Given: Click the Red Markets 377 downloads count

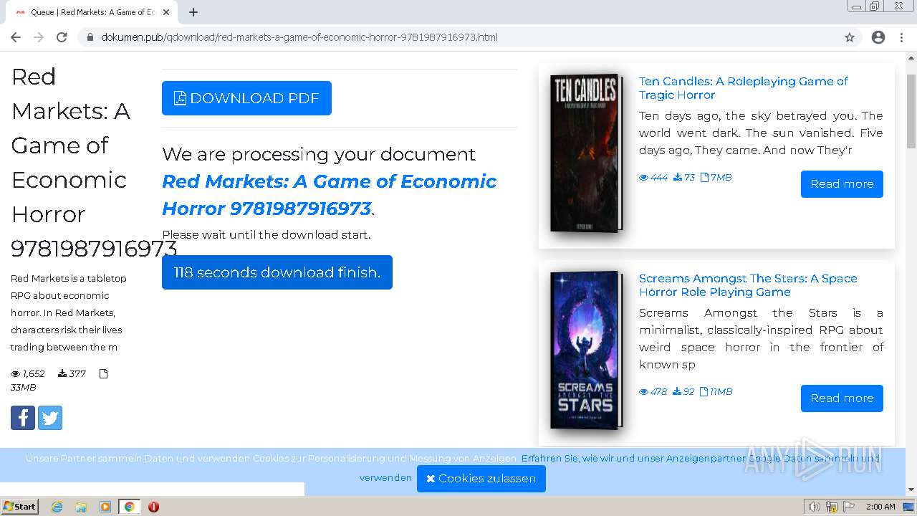Looking at the screenshot, I should coord(72,374).
